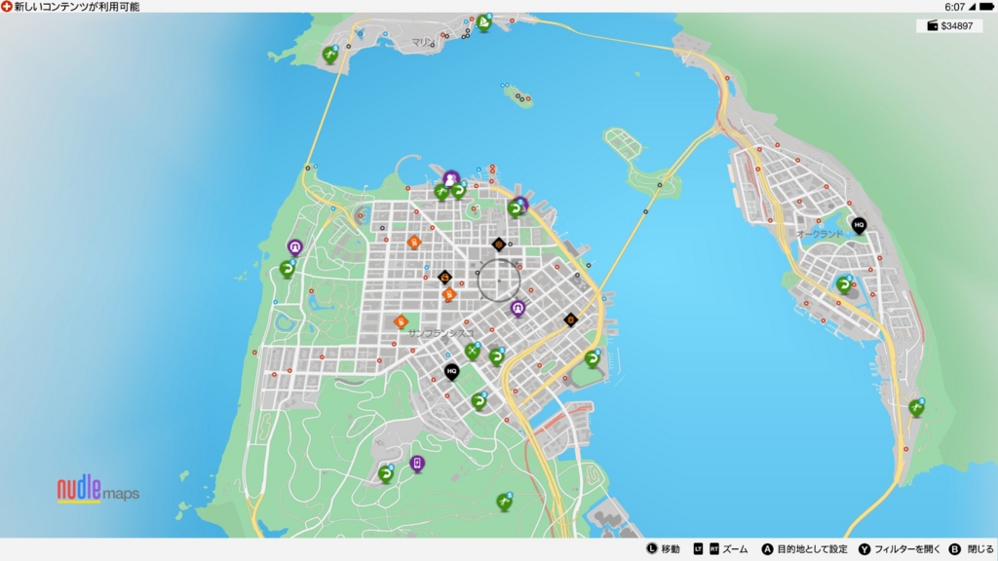The width and height of the screenshot is (998, 561).
Task: Click the 6:07 clock
Action: pos(955,7)
